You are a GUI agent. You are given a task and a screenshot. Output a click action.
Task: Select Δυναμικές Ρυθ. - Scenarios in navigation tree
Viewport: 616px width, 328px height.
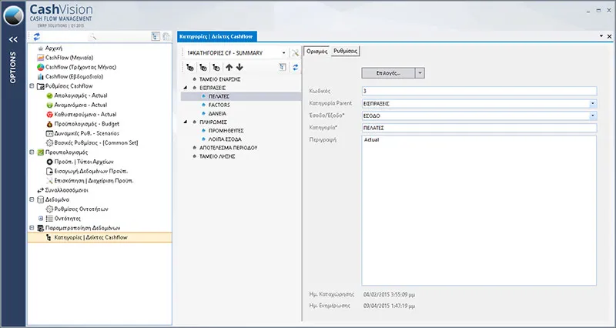click(86, 133)
